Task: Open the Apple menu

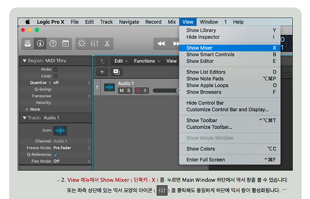Action: pos(28,22)
